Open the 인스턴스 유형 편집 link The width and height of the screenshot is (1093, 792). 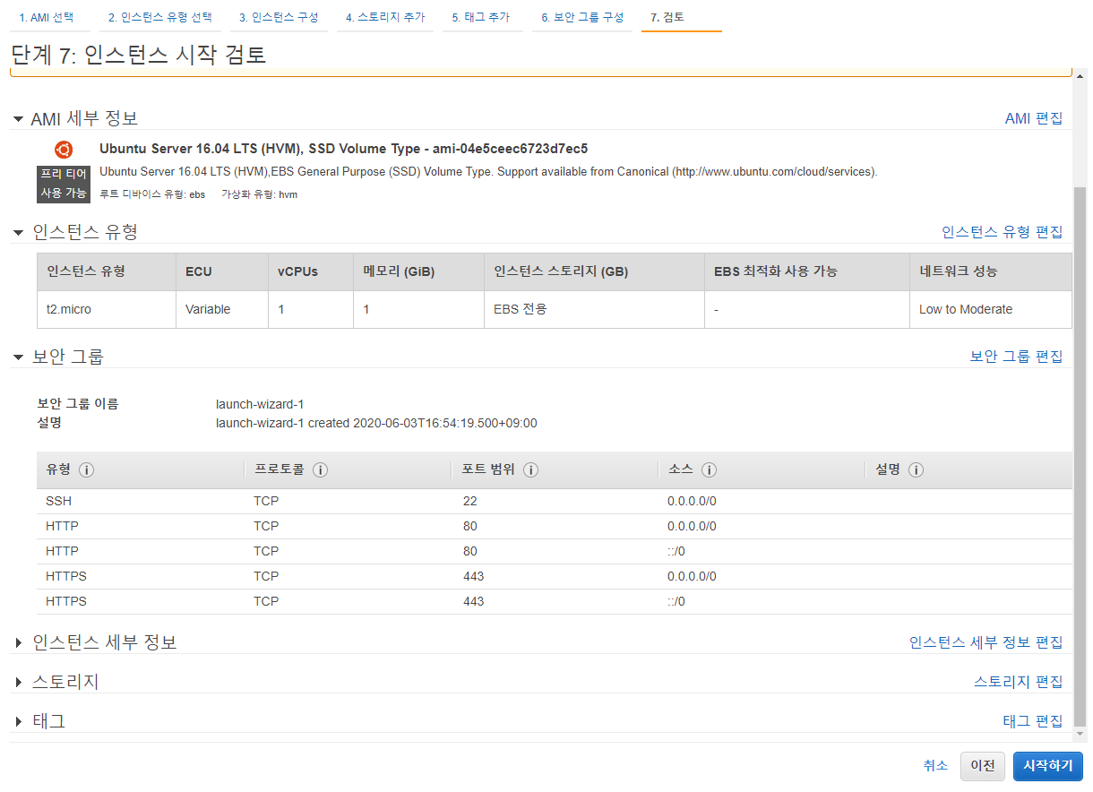1003,232
